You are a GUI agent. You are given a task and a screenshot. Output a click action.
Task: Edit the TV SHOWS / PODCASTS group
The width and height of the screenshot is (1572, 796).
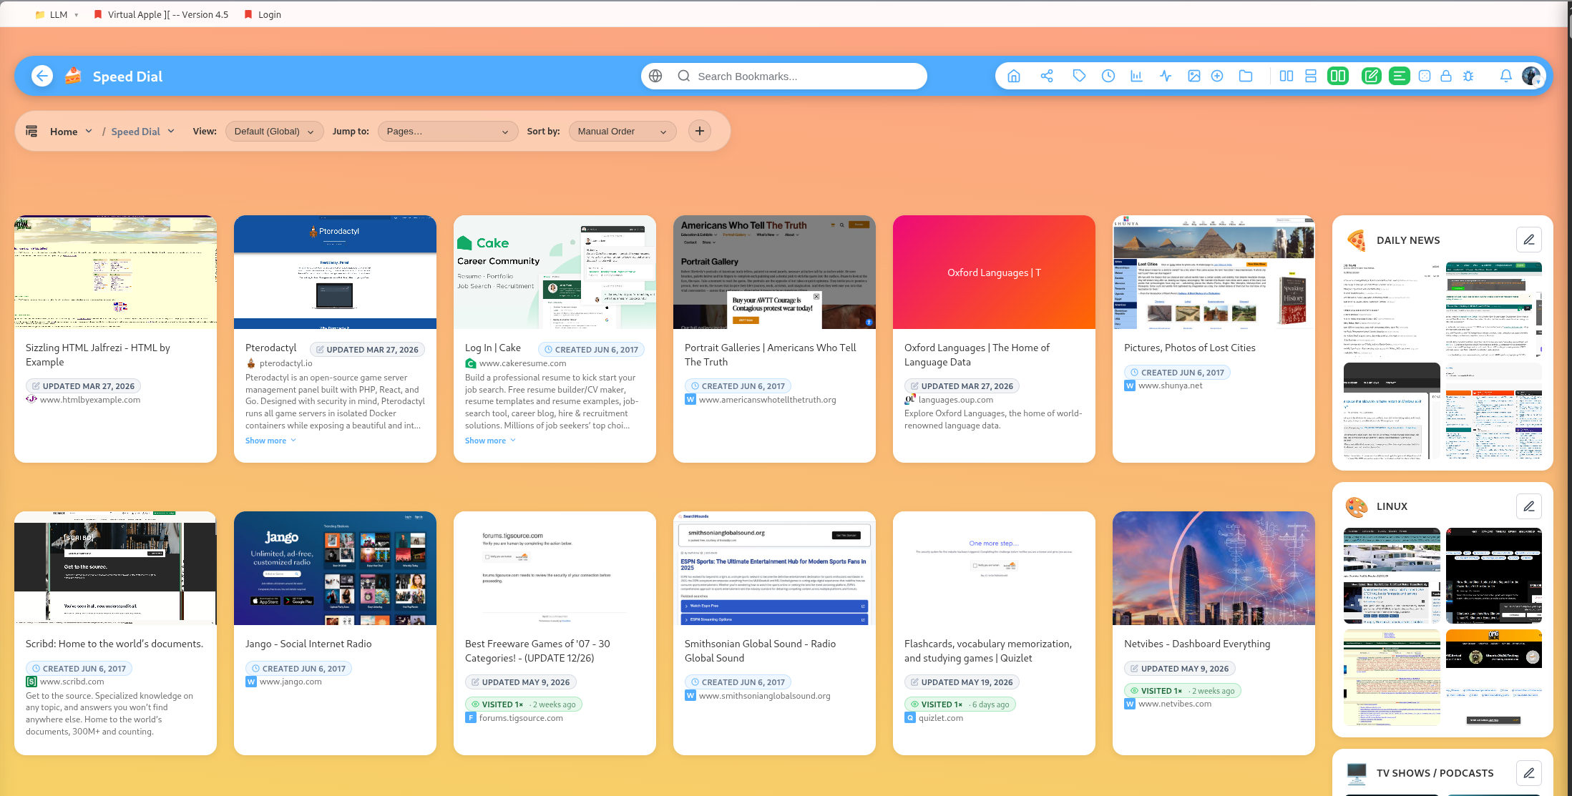1529,773
